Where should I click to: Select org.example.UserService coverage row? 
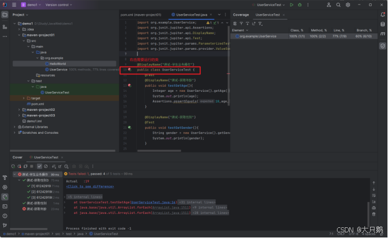pyautogui.click(x=304, y=36)
